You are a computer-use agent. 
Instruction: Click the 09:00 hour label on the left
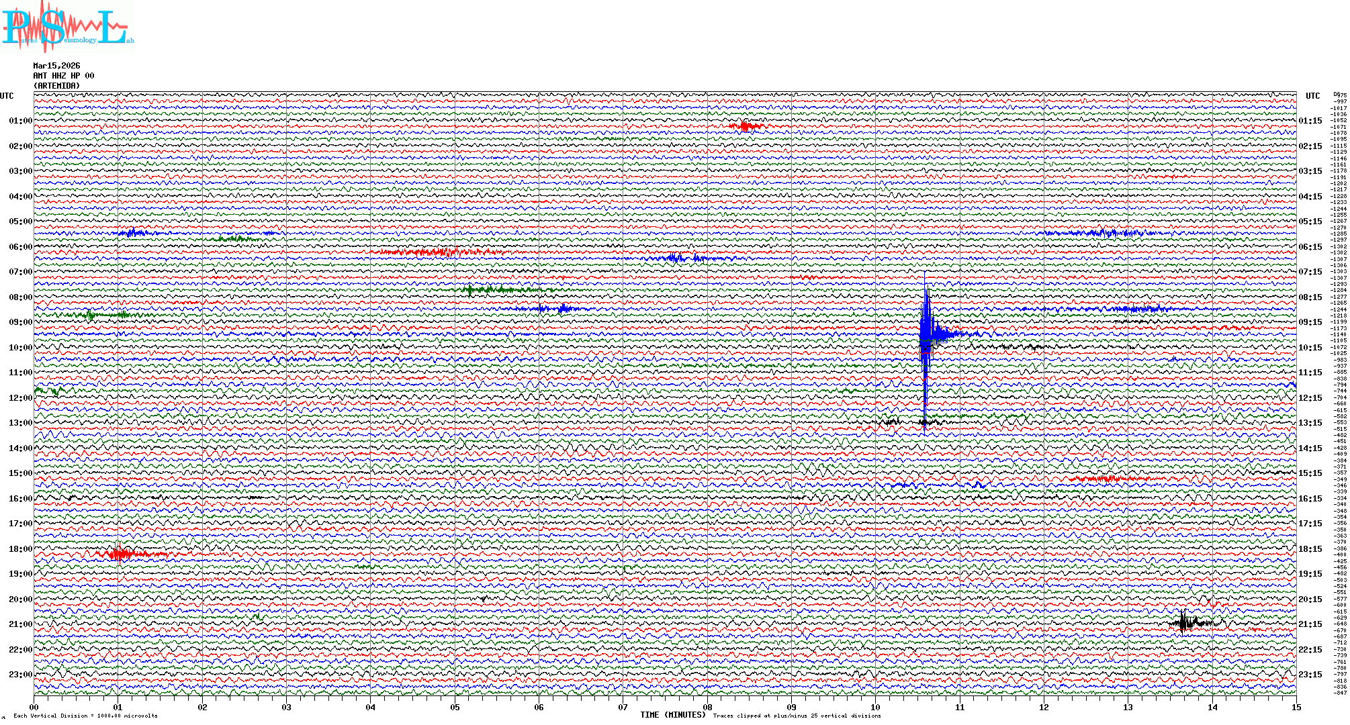20,322
